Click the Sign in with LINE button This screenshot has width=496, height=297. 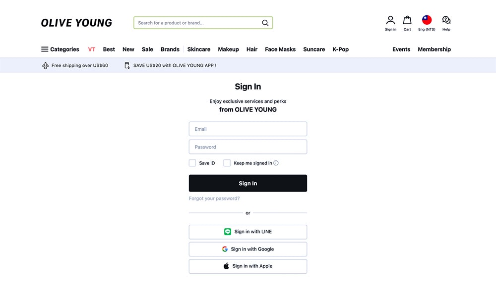[248, 232]
